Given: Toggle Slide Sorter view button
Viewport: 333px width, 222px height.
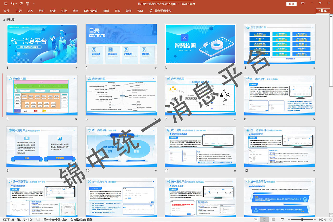Looking at the screenshot, I should click(x=264, y=220).
